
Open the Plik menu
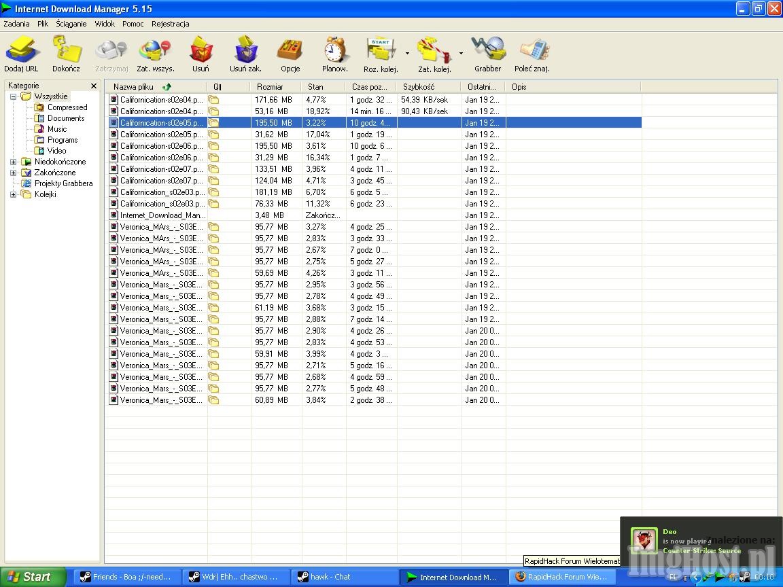pos(43,24)
